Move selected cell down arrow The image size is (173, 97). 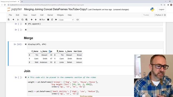click(36, 20)
